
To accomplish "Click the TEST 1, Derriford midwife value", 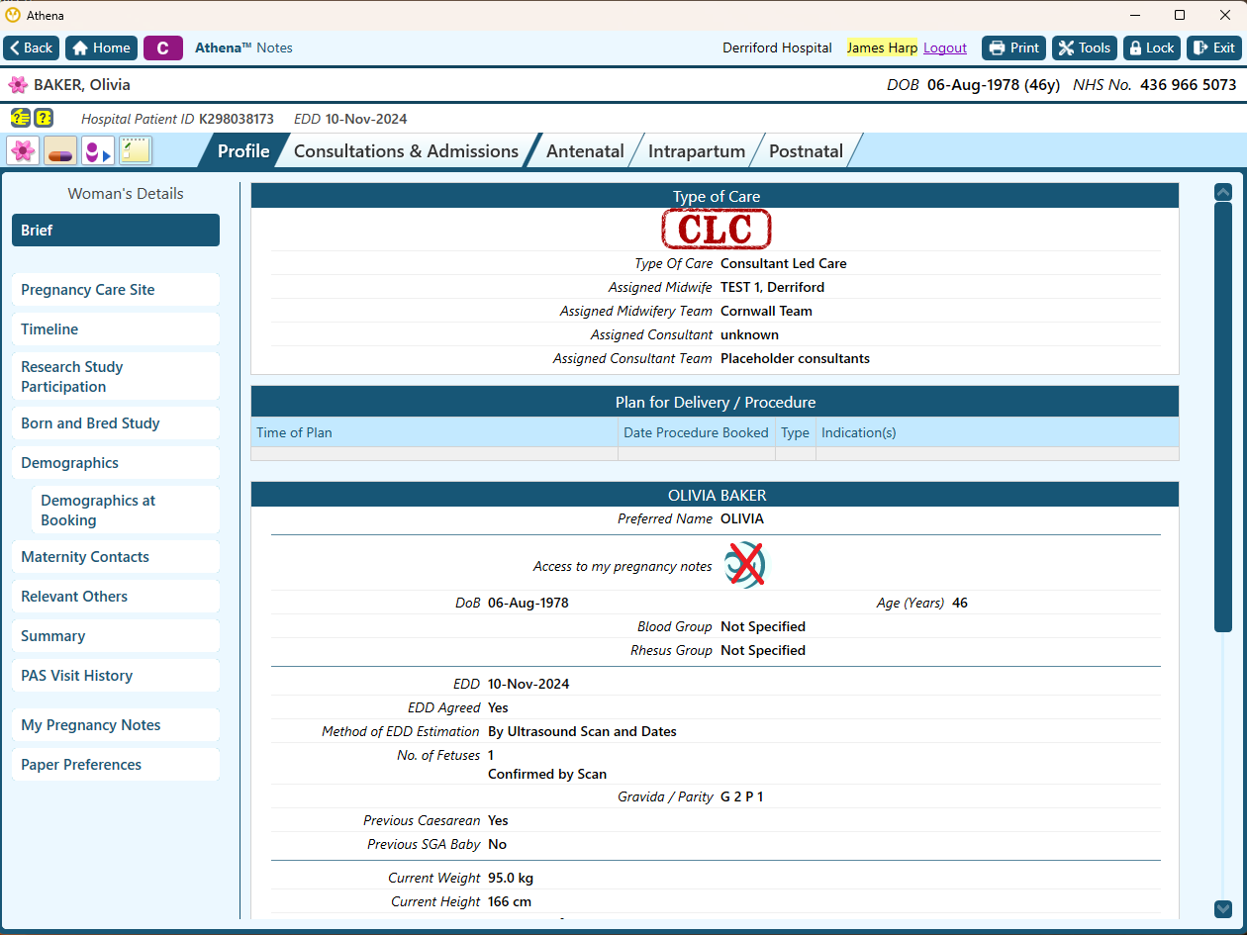I will tap(772, 288).
